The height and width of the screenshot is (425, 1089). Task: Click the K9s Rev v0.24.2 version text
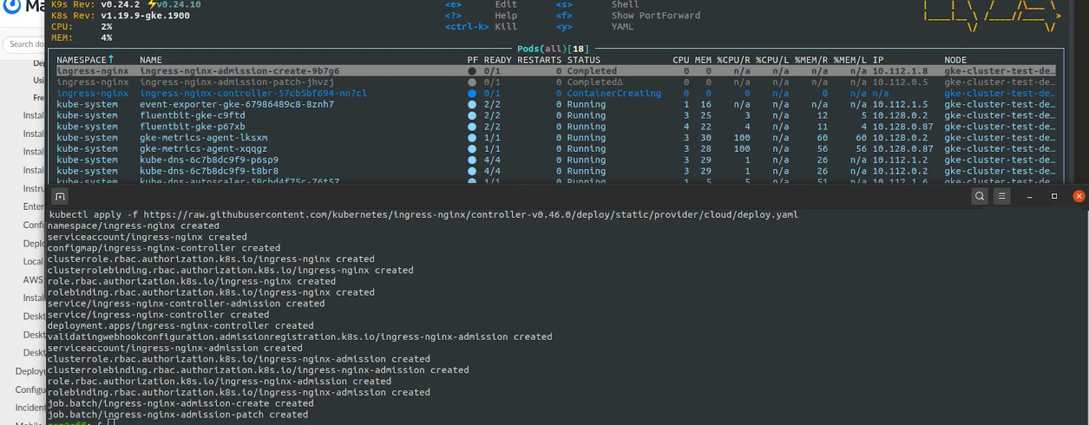point(95,5)
